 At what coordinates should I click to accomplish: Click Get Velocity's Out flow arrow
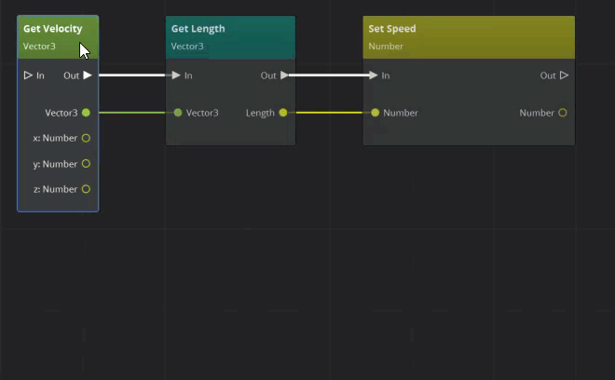[x=88, y=75]
